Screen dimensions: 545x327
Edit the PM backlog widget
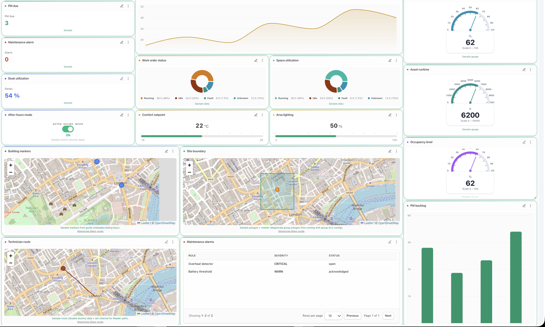coord(524,206)
